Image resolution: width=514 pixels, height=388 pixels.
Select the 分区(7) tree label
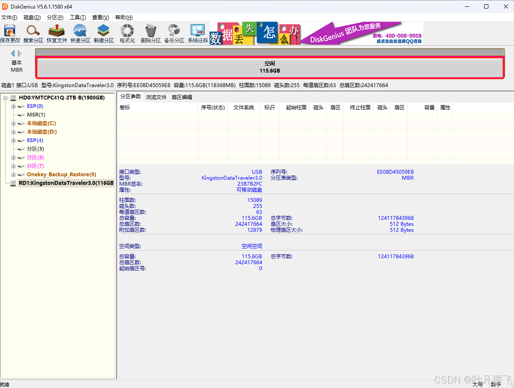[35, 166]
